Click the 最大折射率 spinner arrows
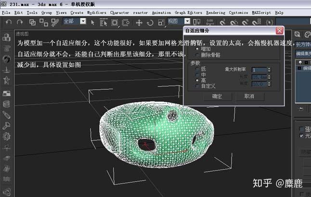Image resolution: width=311 pixels, height=197 pixels. pos(269,70)
